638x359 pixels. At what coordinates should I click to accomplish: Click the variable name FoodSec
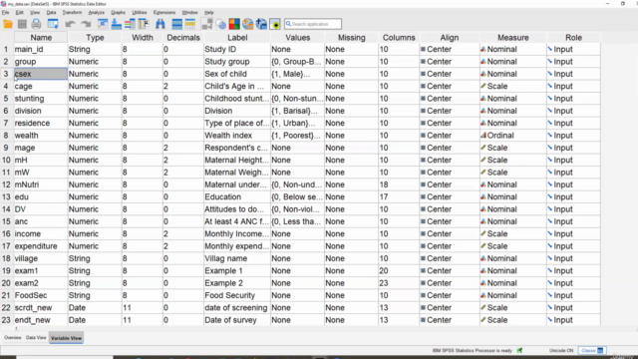(31, 295)
